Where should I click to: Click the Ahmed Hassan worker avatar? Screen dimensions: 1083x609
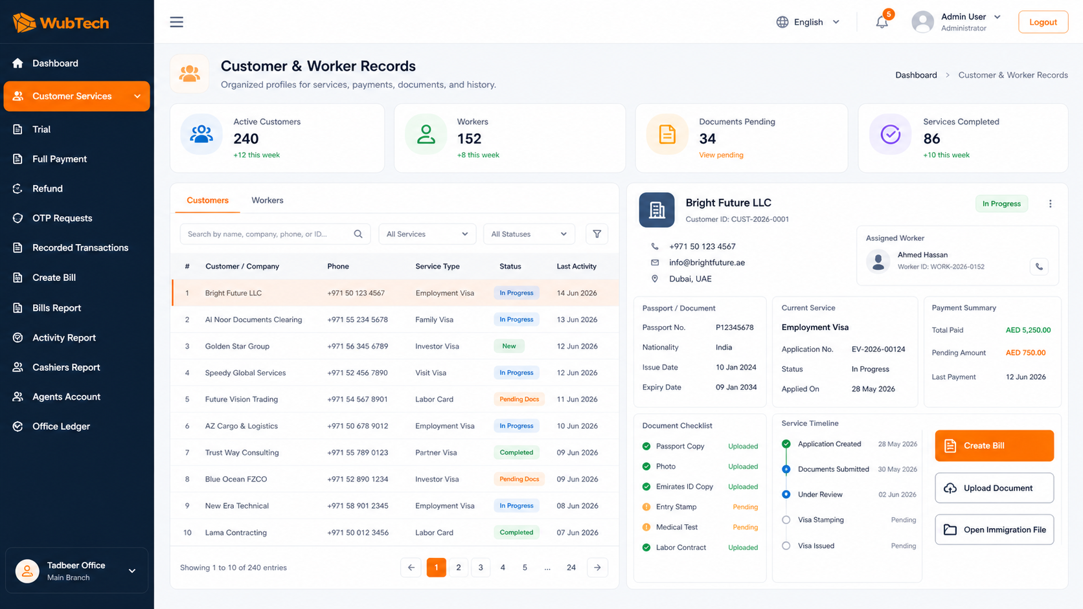coord(878,261)
